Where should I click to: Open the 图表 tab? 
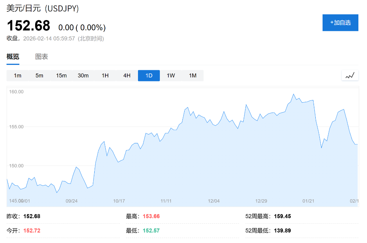click(x=42, y=57)
